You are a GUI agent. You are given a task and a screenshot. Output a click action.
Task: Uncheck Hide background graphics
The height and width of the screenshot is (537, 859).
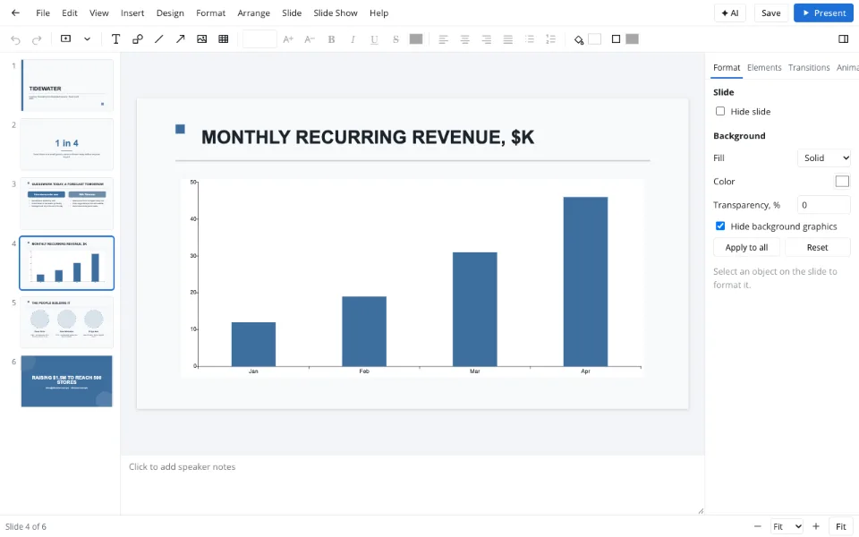coord(720,226)
